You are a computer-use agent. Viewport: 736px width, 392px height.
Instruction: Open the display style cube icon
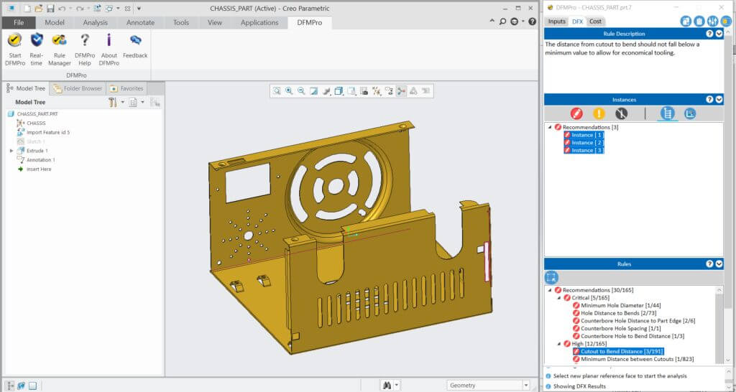[339, 91]
